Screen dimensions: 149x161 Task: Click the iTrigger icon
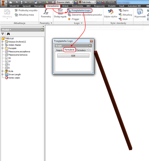pos(69,19)
